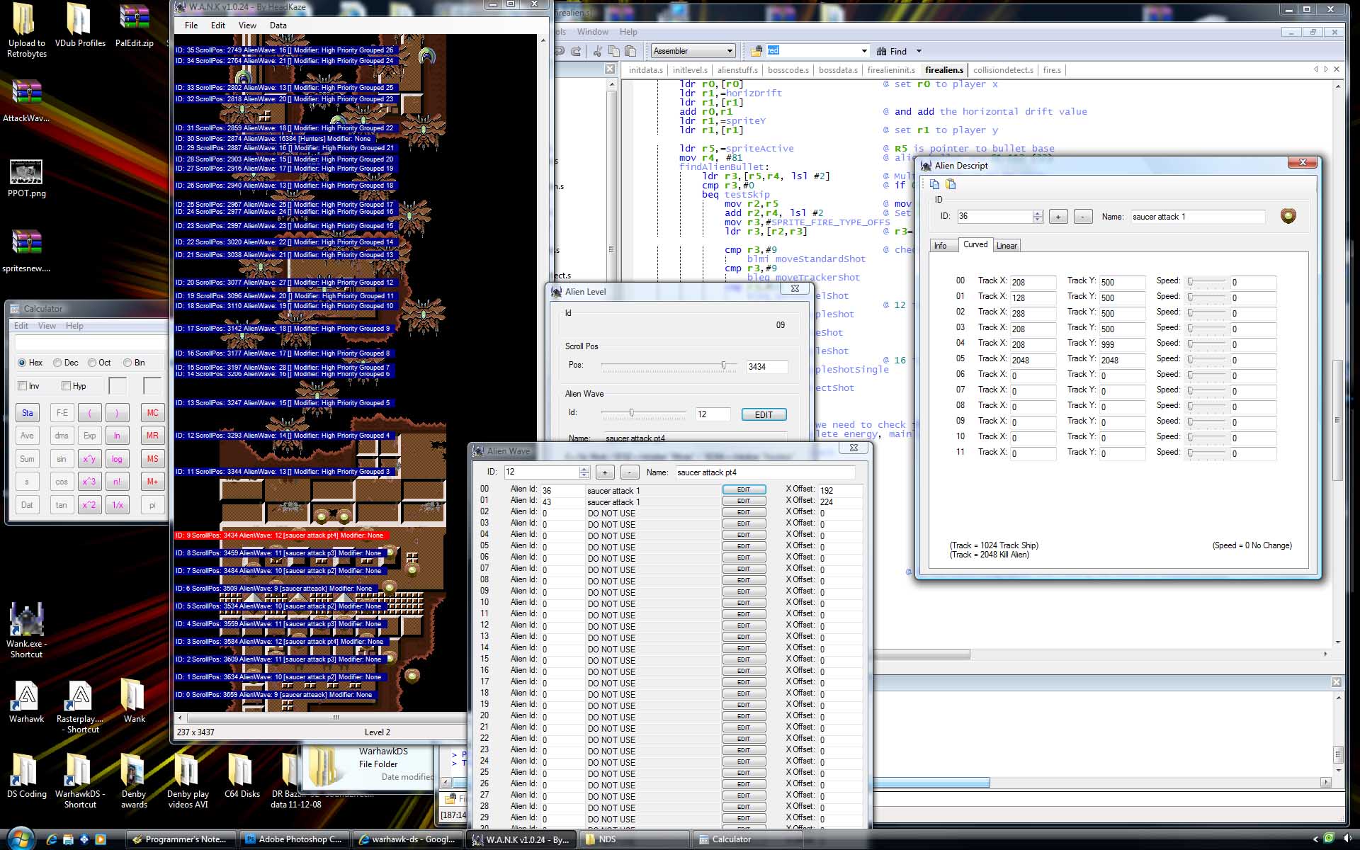This screenshot has width=1360, height=850.
Task: Open the Assembler language dropdown
Action: pos(730,51)
